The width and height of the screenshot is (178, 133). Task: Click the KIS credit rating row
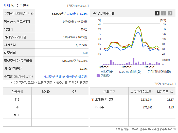coord(17,100)
